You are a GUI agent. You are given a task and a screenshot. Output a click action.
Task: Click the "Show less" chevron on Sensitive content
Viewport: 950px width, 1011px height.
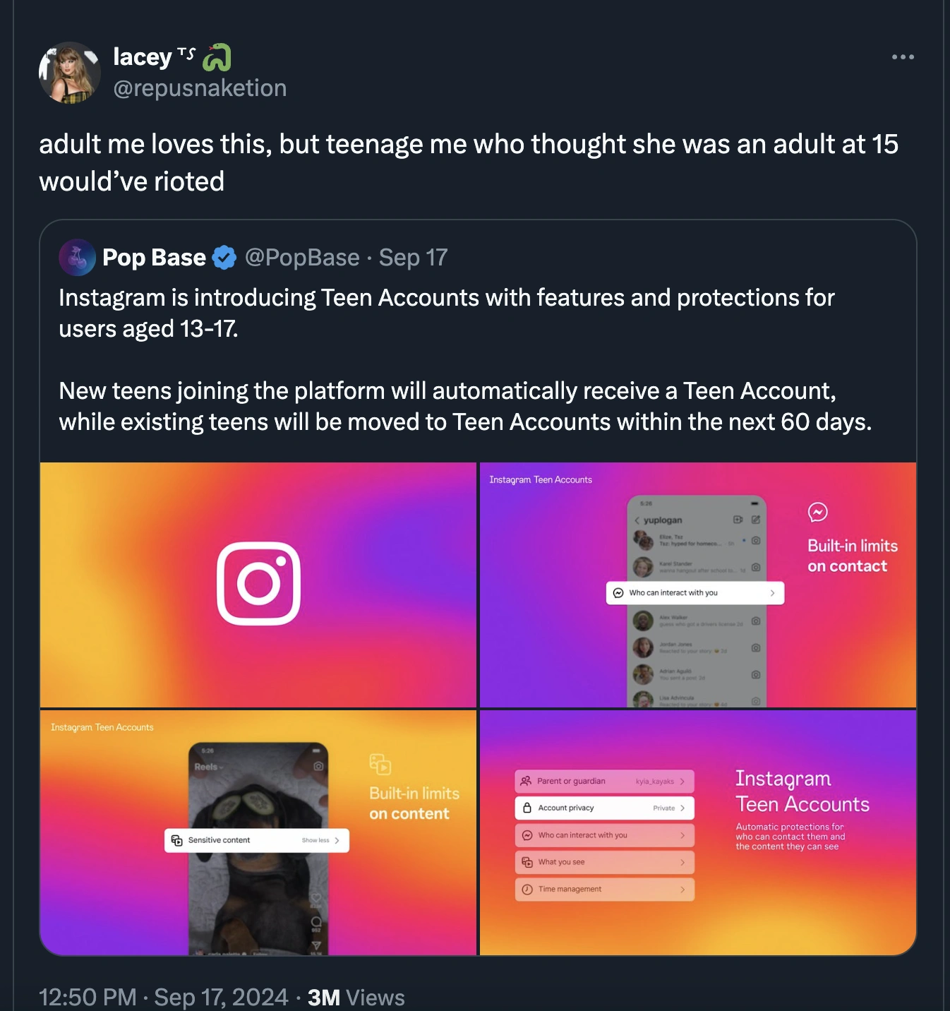337,840
